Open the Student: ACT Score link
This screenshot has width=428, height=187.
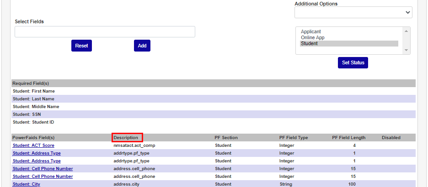click(33, 145)
